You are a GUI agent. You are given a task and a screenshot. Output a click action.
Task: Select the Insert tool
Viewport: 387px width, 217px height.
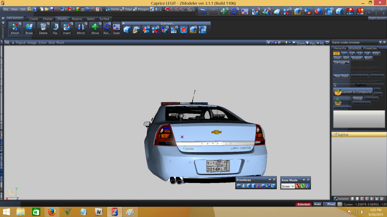click(x=67, y=28)
